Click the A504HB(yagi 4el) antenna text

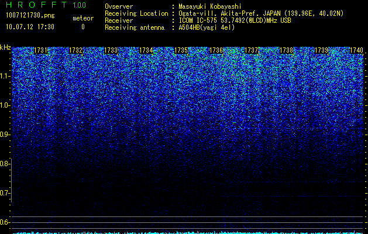[207, 27]
